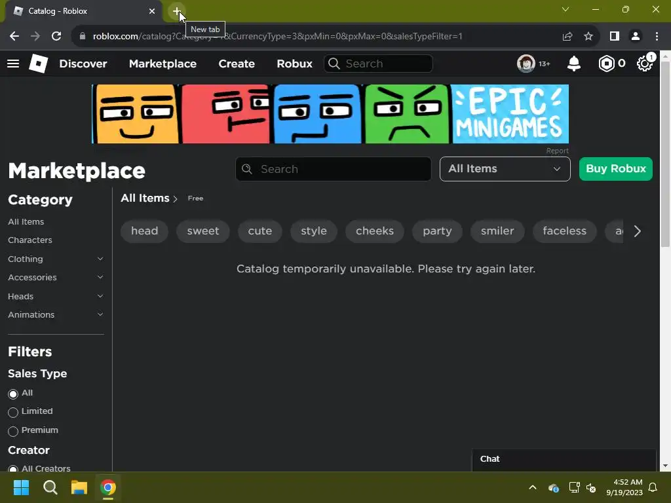Viewport: 671px width, 503px height.
Task: Filter by the head keyword chip
Action: pos(144,231)
